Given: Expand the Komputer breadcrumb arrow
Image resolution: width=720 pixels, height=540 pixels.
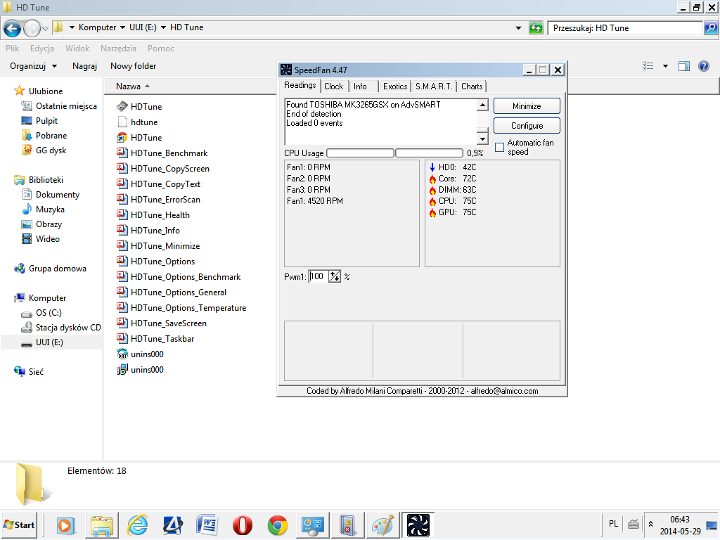Looking at the screenshot, I should 122,27.
